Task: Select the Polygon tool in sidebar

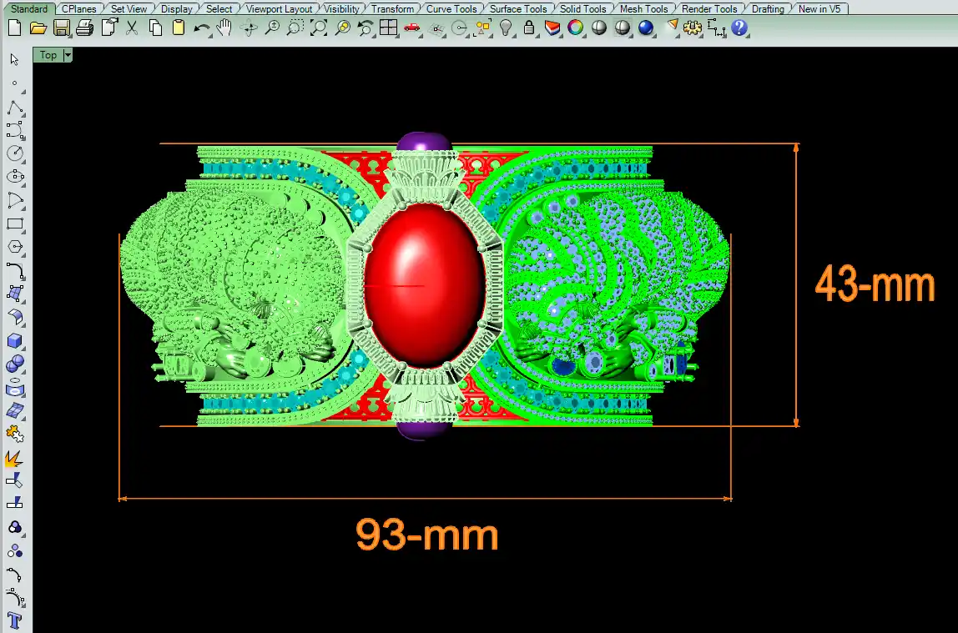Action: pyautogui.click(x=14, y=248)
